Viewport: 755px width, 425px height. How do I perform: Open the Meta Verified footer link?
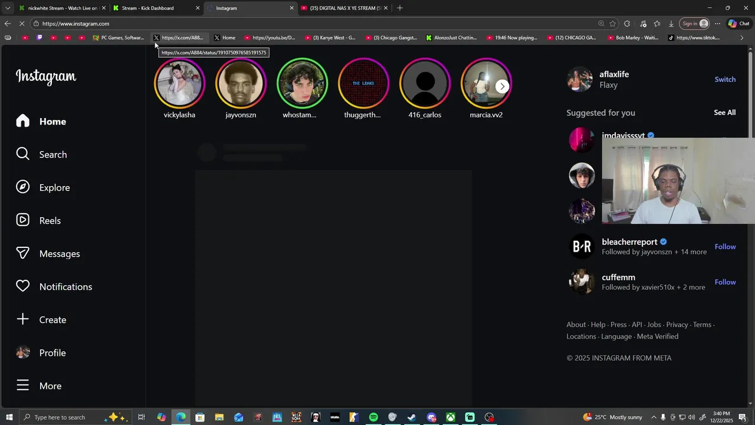(x=658, y=336)
